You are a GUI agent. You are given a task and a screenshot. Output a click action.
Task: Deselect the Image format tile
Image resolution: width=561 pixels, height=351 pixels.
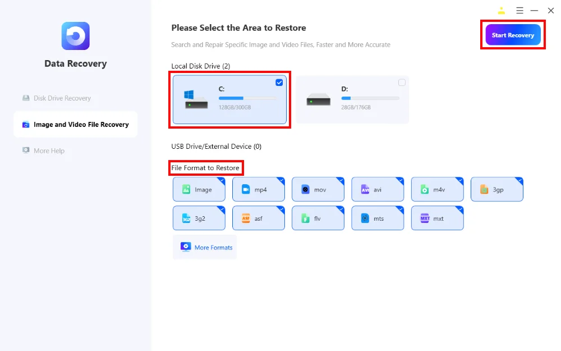pos(199,190)
